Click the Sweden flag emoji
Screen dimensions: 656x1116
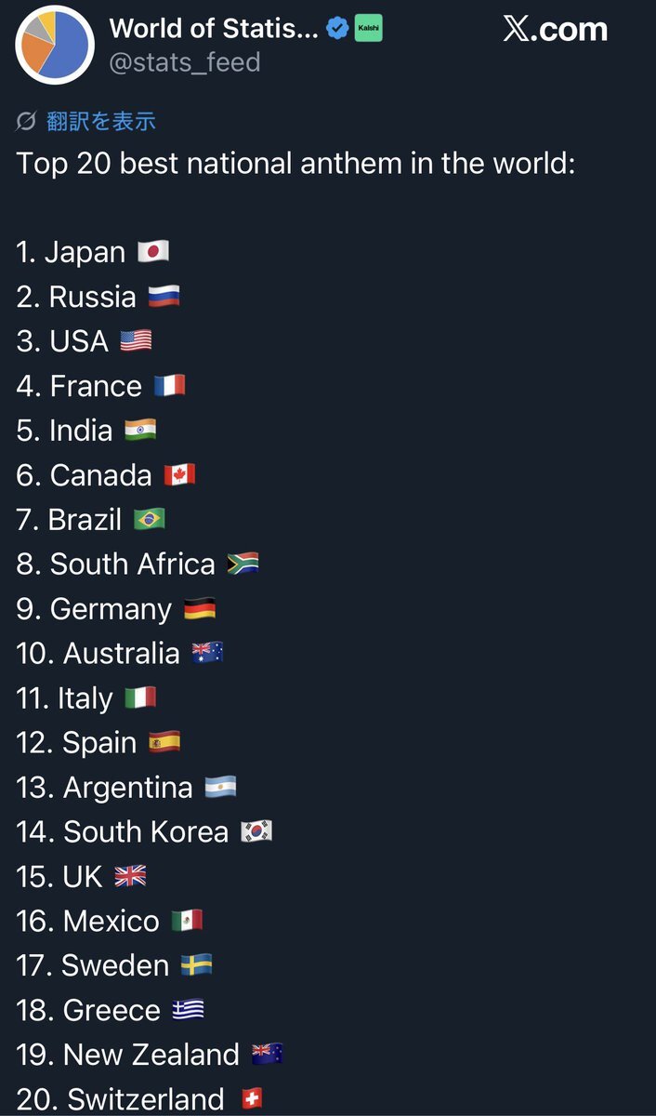(196, 965)
